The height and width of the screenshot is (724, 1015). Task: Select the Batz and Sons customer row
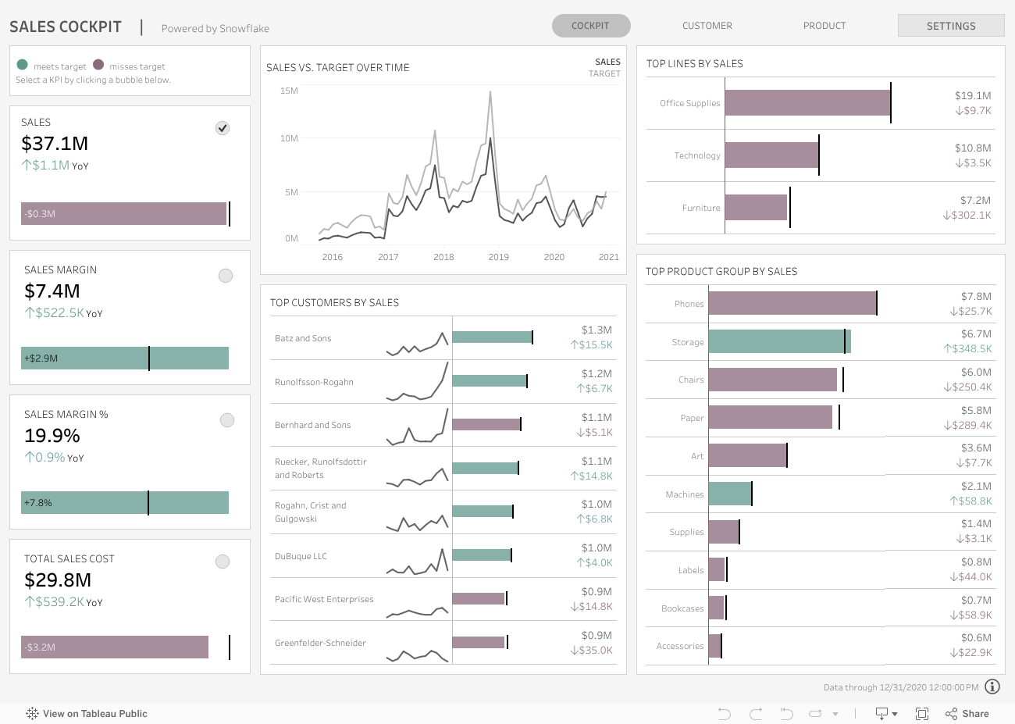pos(303,338)
